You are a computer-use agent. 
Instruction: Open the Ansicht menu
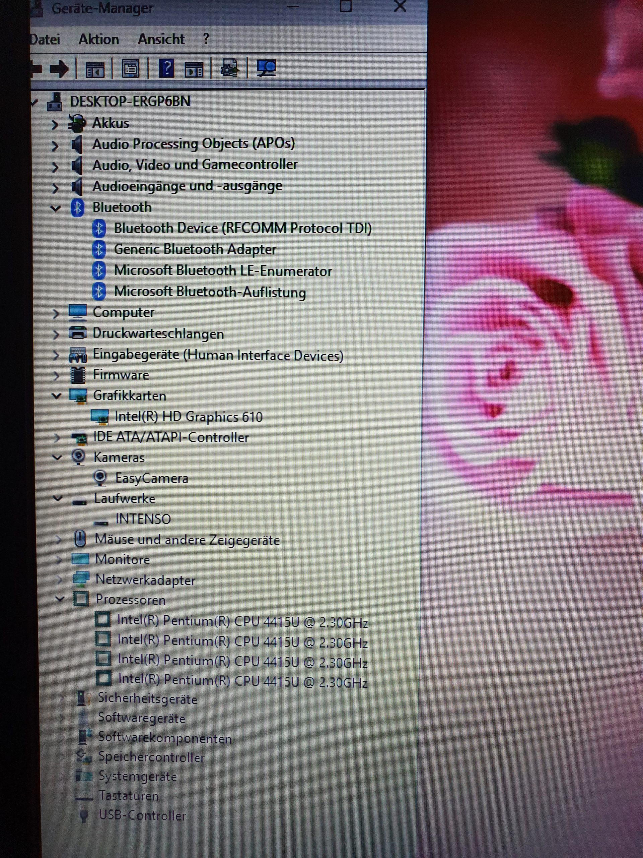coord(161,39)
